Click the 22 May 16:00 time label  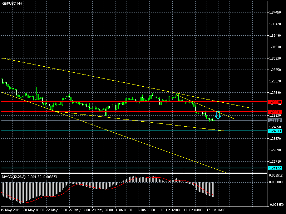click(x=57, y=210)
